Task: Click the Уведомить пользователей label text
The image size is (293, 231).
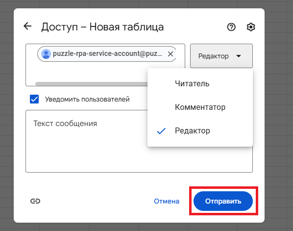Action: click(87, 100)
